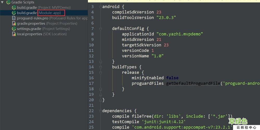Click the targetSdkVersion keyword
The height and width of the screenshot is (130, 260).
141,45
